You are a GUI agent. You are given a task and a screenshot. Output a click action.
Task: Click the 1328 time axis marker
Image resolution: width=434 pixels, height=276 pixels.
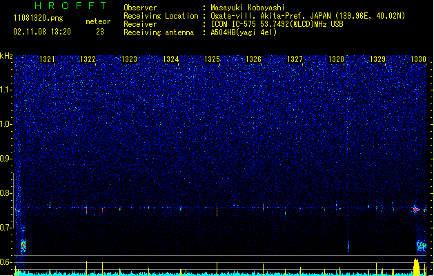pos(336,59)
